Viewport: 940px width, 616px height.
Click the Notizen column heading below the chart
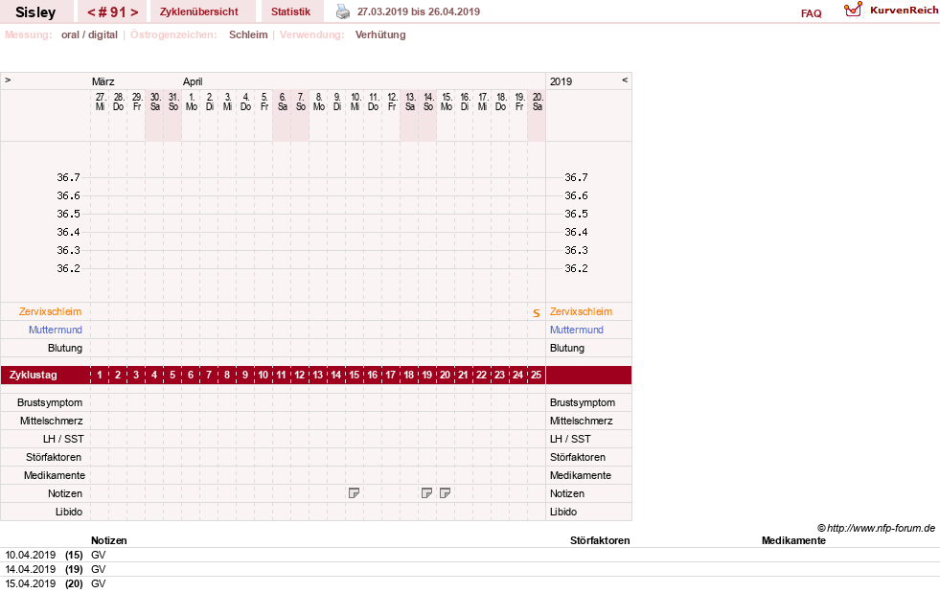(x=109, y=540)
